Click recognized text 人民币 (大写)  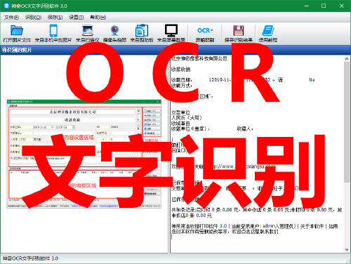[x=187, y=118]
